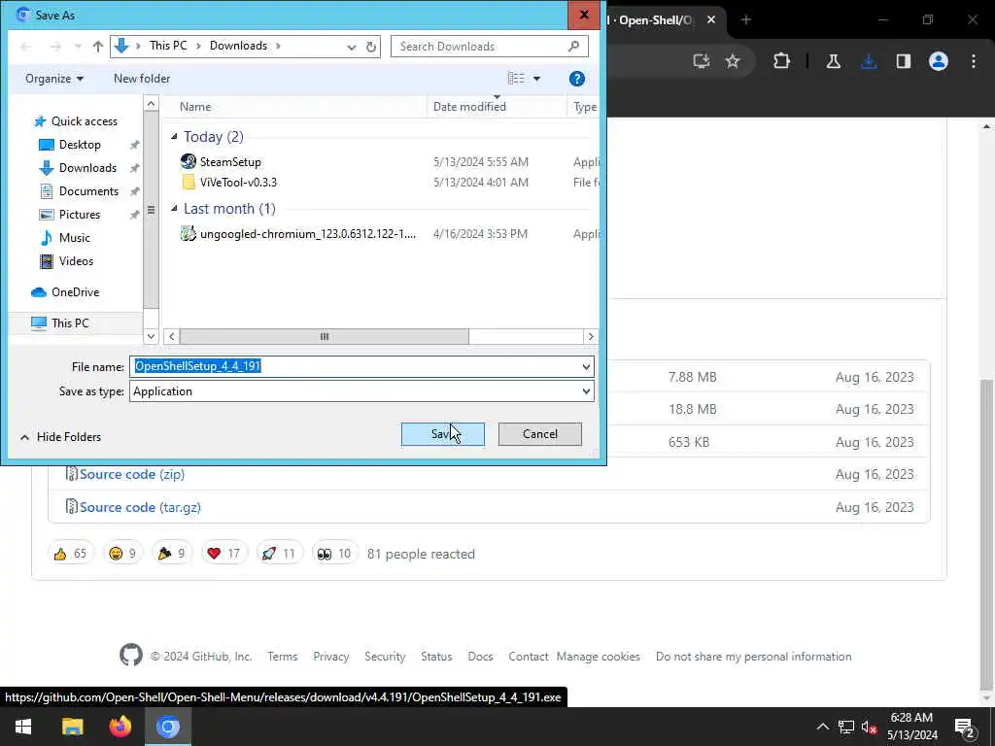995x746 pixels.
Task: Click install app icon in address bar
Action: [x=702, y=61]
